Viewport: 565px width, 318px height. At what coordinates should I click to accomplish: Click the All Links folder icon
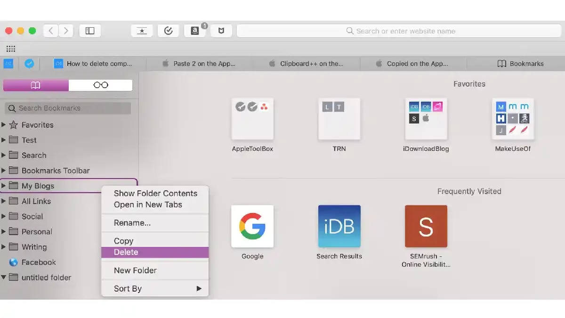[13, 201]
